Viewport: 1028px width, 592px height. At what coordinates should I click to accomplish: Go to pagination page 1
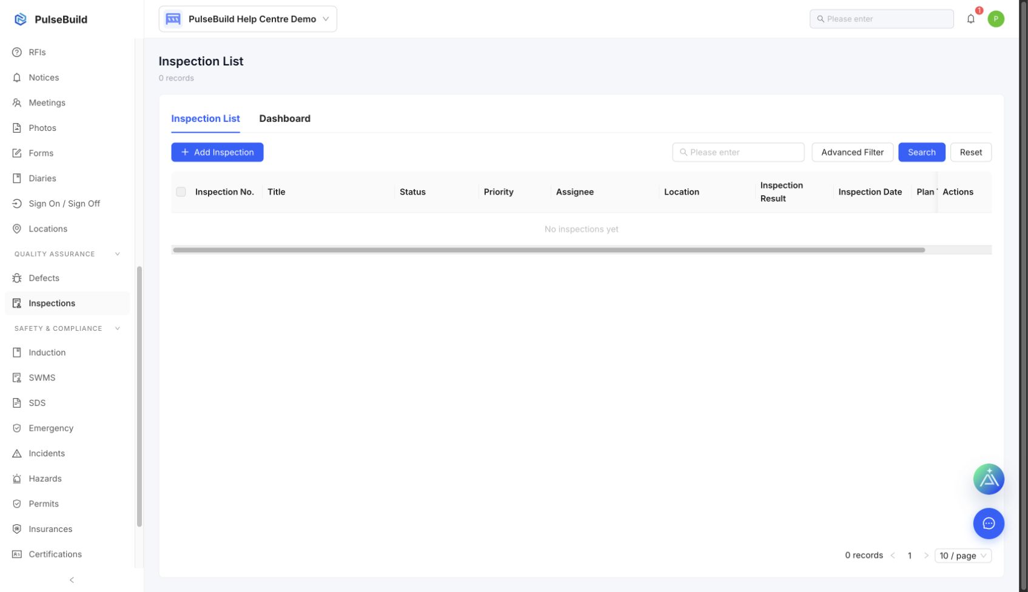coord(909,556)
